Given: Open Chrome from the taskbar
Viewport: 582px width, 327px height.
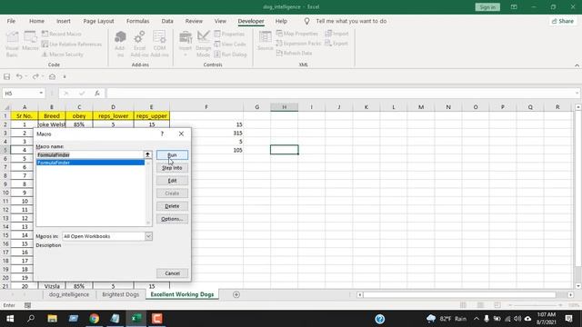Looking at the screenshot, I should pyautogui.click(x=94, y=319).
